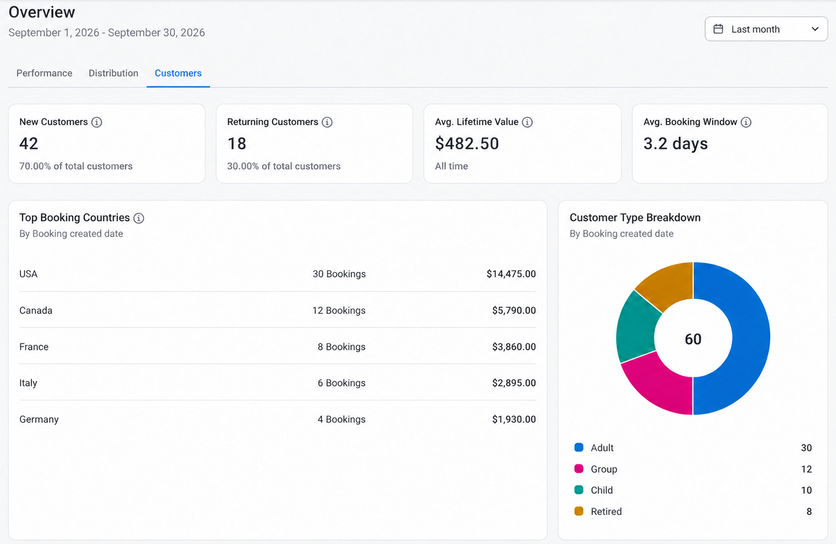Click the info icon next to New Customers

tap(97, 122)
